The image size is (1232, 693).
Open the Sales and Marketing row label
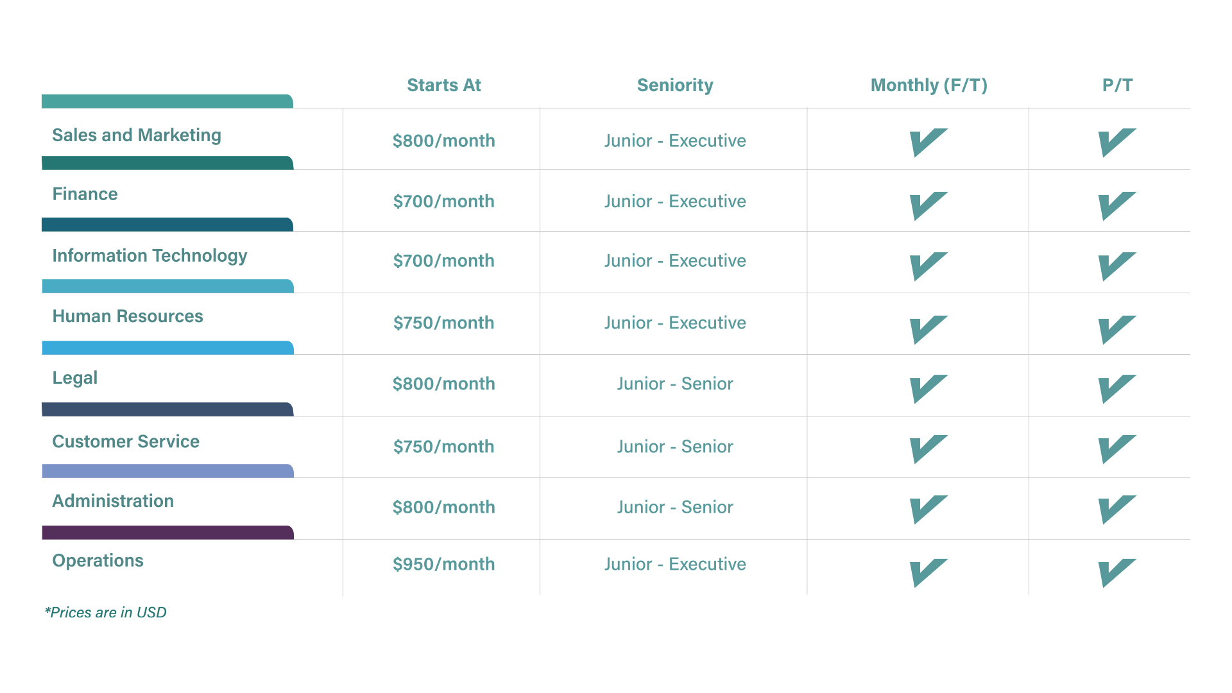pos(137,135)
